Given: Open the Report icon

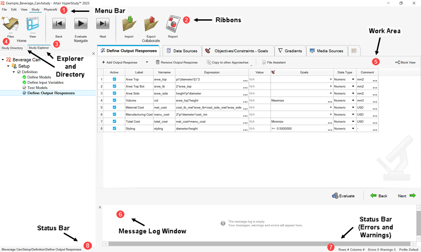Looking at the screenshot, I should 173,24.
